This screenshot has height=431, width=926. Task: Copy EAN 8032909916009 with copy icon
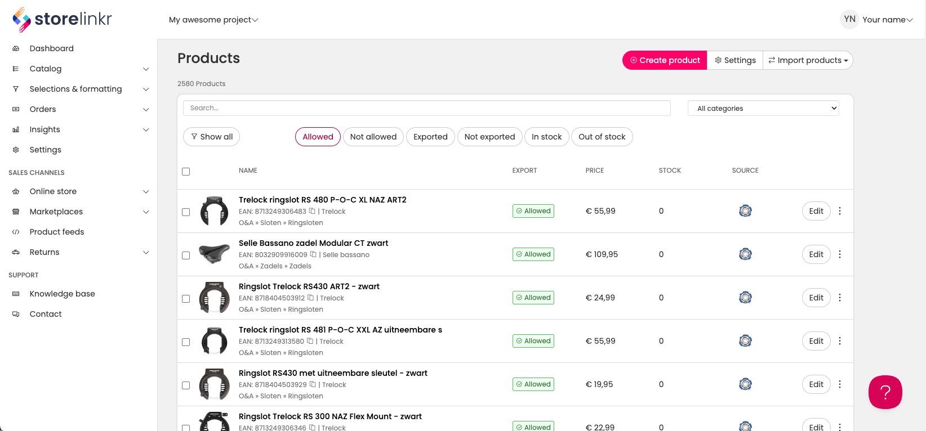[313, 254]
